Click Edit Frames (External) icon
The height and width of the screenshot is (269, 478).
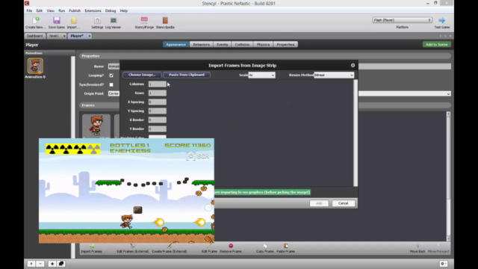(x=133, y=246)
